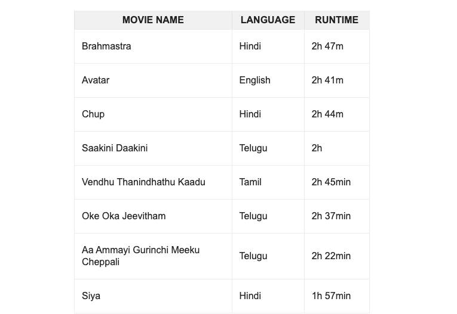
Task: Click the MOVIE NAME column header
Action: tap(153, 20)
